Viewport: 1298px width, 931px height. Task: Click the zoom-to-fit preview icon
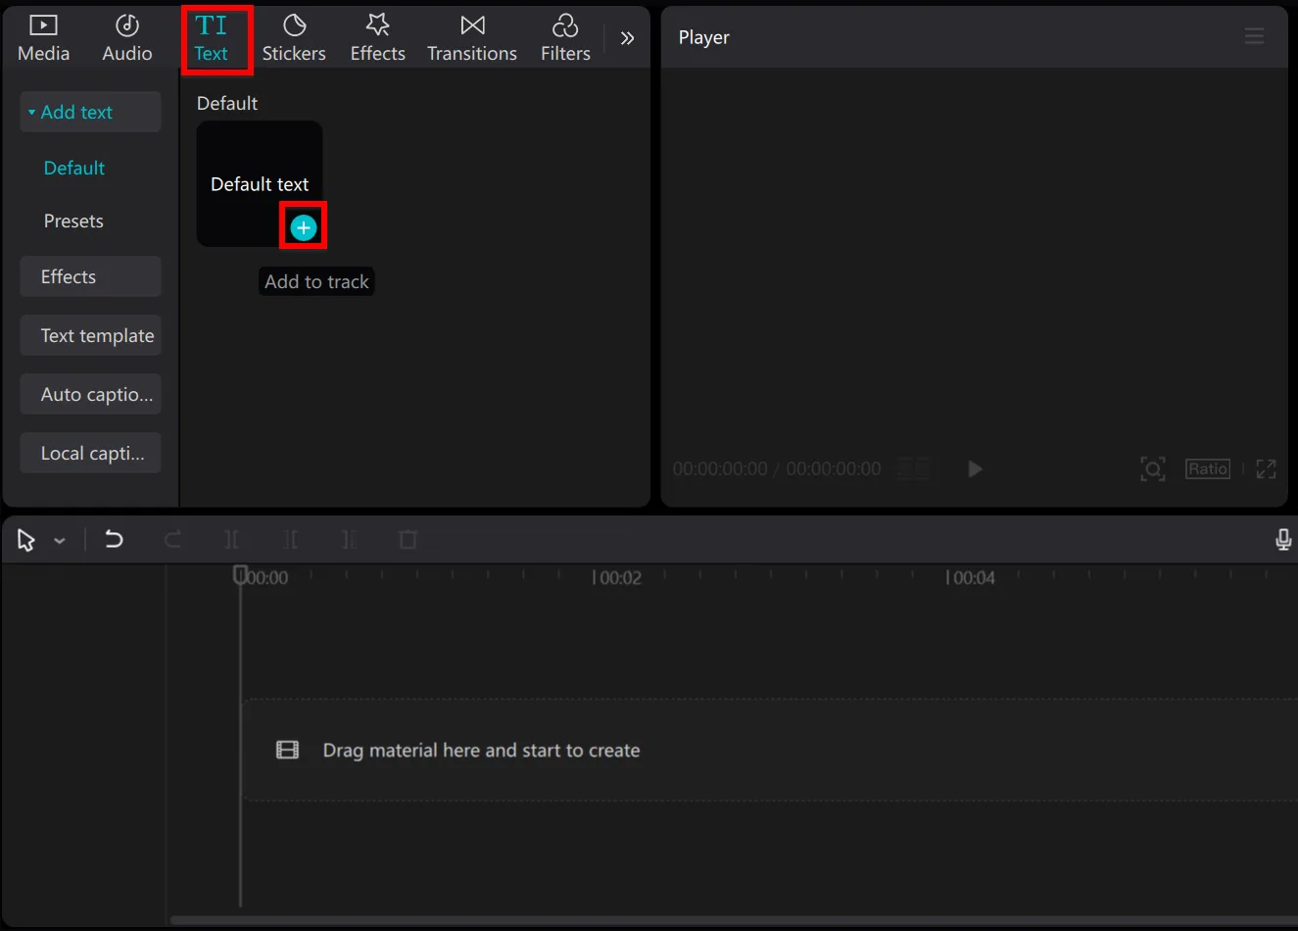pyautogui.click(x=1153, y=468)
